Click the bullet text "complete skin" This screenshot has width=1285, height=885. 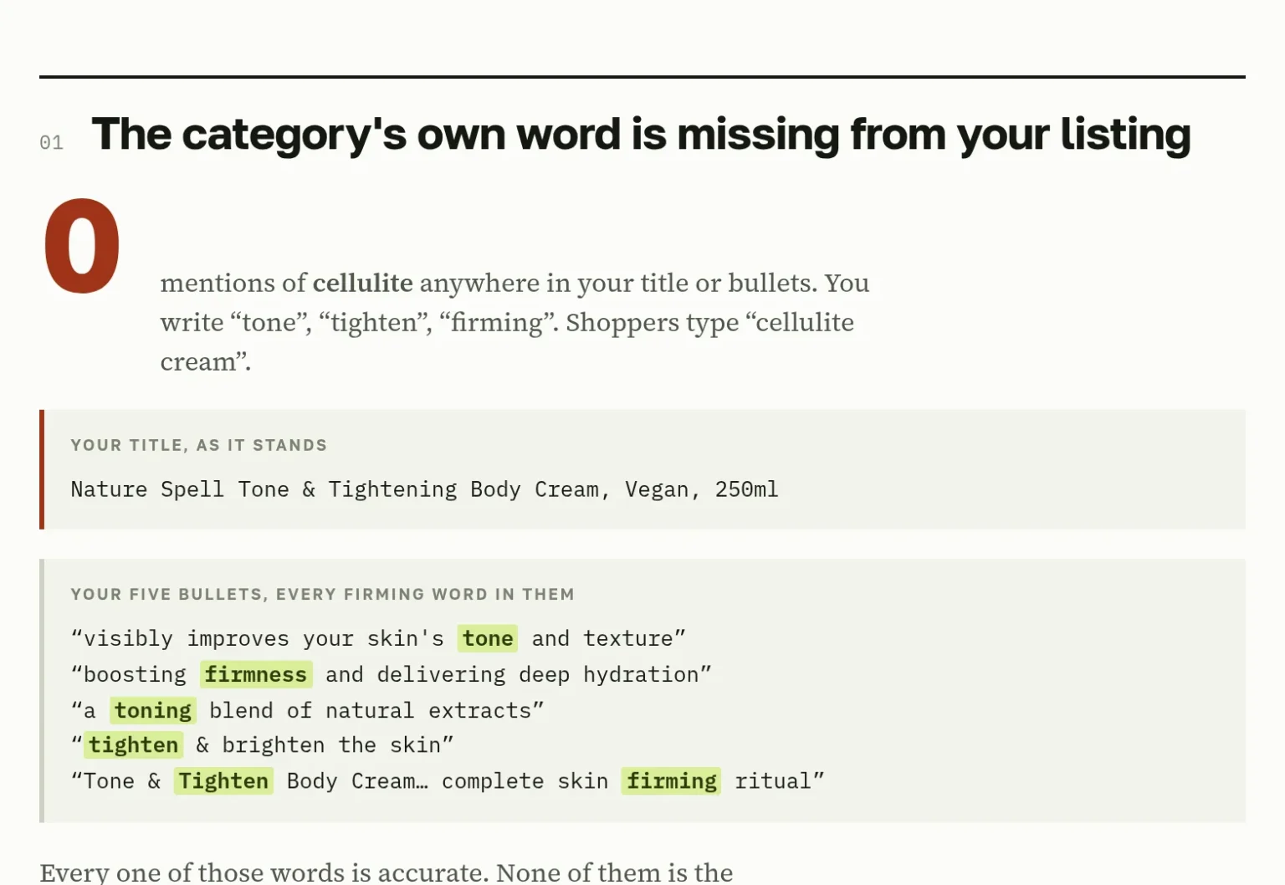(525, 780)
